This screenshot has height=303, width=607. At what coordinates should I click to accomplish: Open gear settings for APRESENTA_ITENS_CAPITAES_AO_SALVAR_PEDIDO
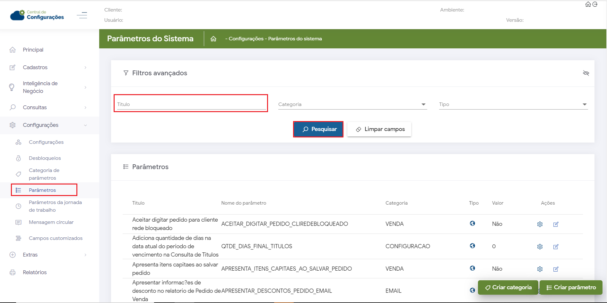coord(540,269)
